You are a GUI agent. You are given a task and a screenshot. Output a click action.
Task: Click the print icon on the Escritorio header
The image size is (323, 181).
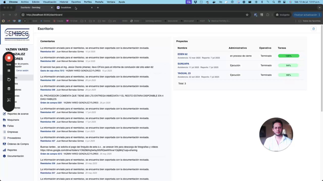(314, 29)
